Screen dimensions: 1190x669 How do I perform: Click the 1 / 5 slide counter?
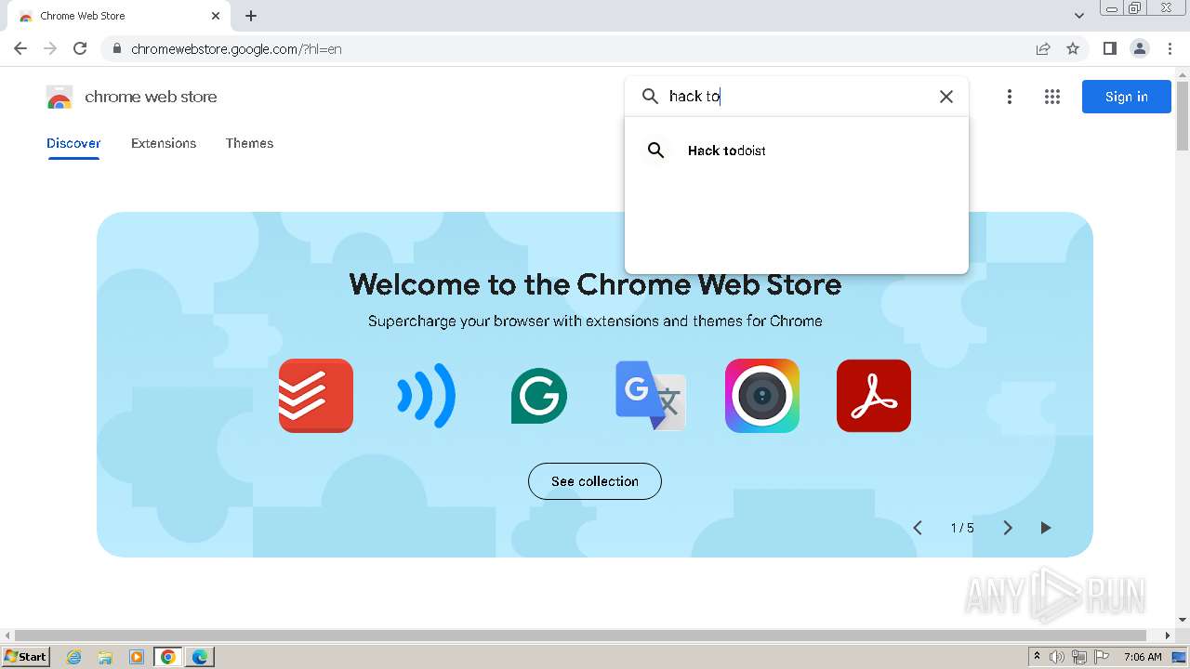point(962,528)
